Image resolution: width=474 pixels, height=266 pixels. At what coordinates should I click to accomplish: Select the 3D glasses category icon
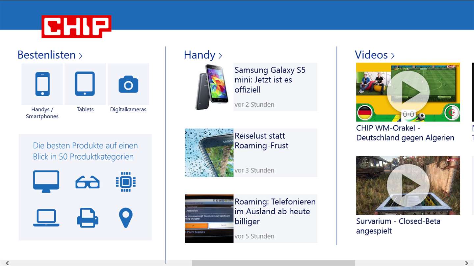pyautogui.click(x=88, y=182)
